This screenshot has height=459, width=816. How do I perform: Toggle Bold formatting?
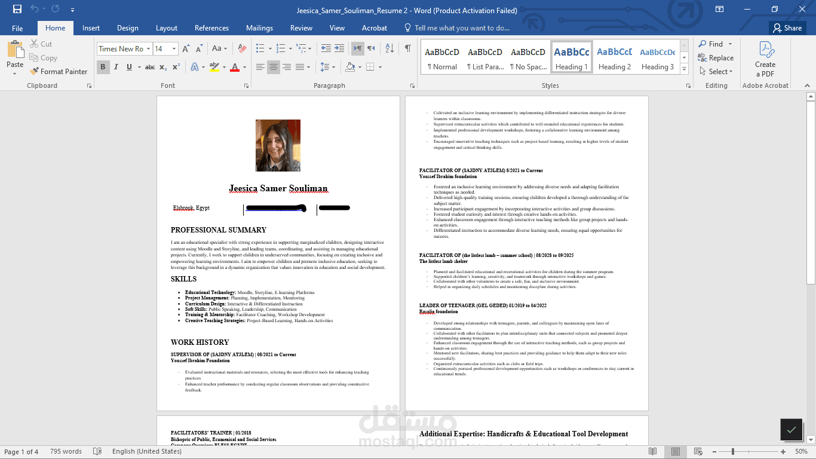pyautogui.click(x=103, y=67)
